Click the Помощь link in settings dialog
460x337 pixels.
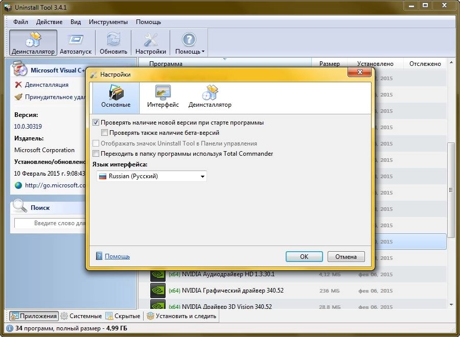117,256
